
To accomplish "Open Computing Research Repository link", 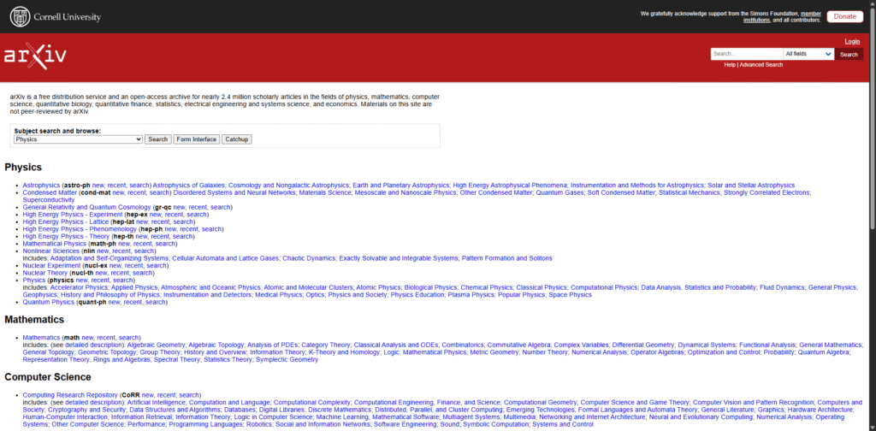I will [71, 395].
